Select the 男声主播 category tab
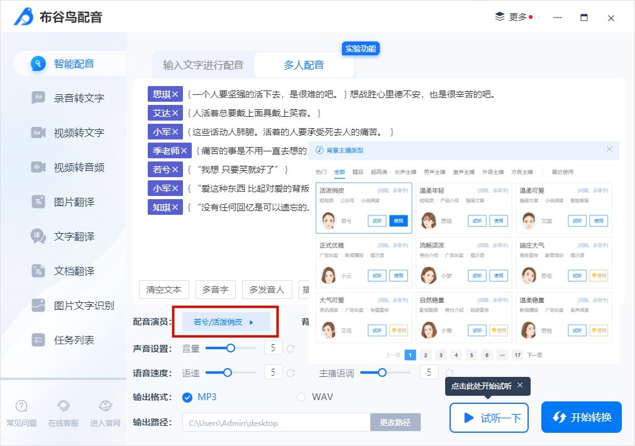Screen dimensions: 635x446 point(434,172)
